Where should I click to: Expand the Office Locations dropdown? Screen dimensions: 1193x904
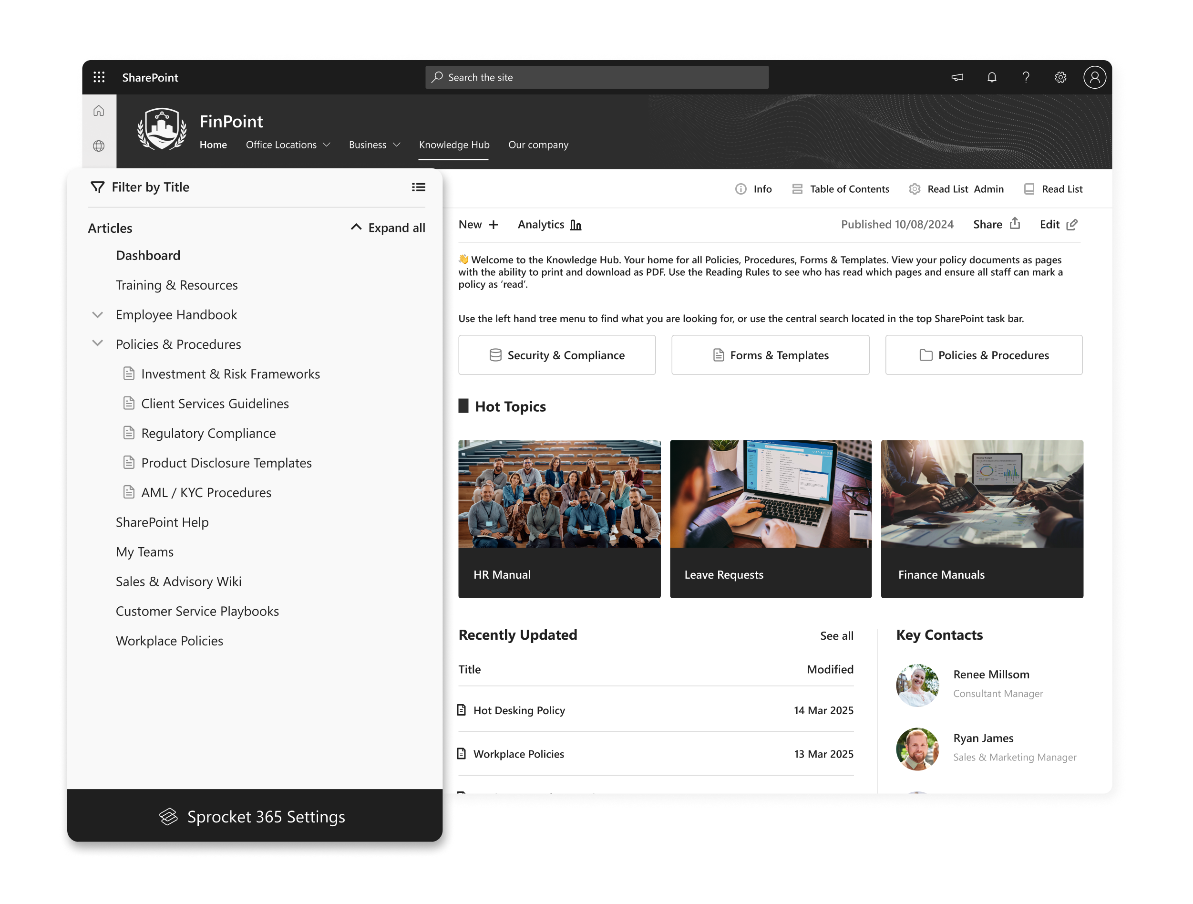(x=288, y=145)
